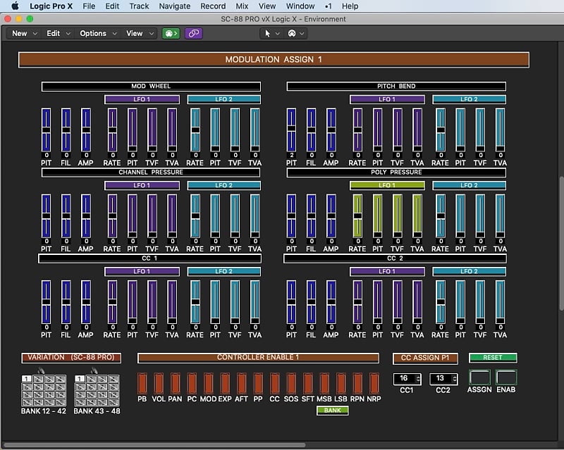The image size is (564, 450).
Task: Click the MODULATION ASSIGN 1 header bar
Action: click(274, 60)
